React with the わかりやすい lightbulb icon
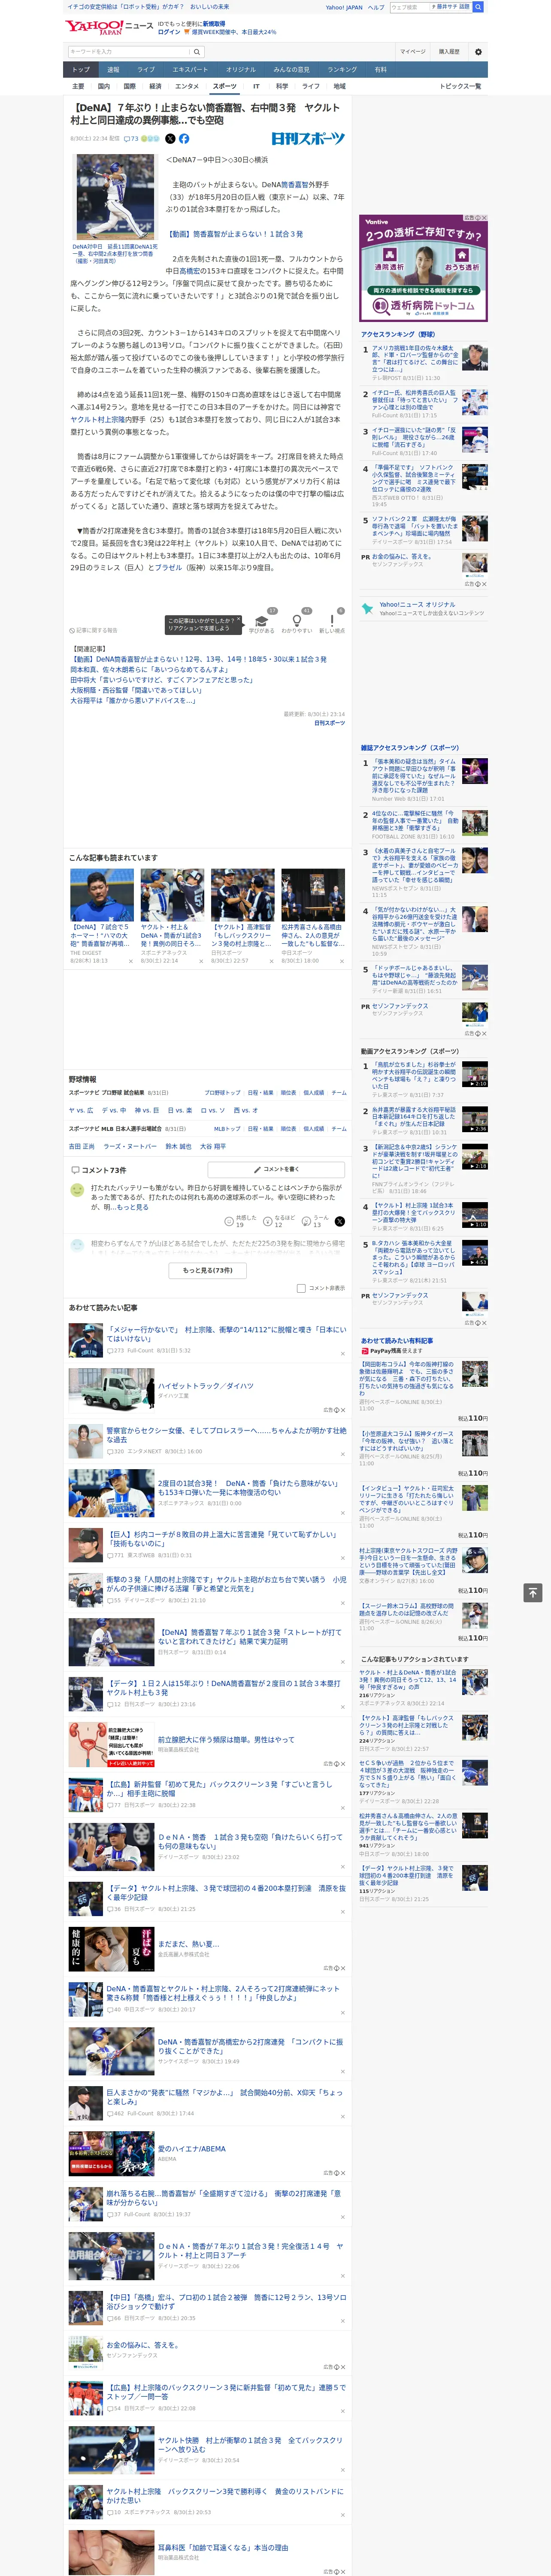The image size is (551, 2576). pyautogui.click(x=297, y=621)
